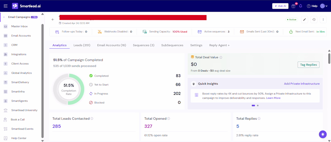
Task: Click the Active sequences icon
Action: [200, 32]
